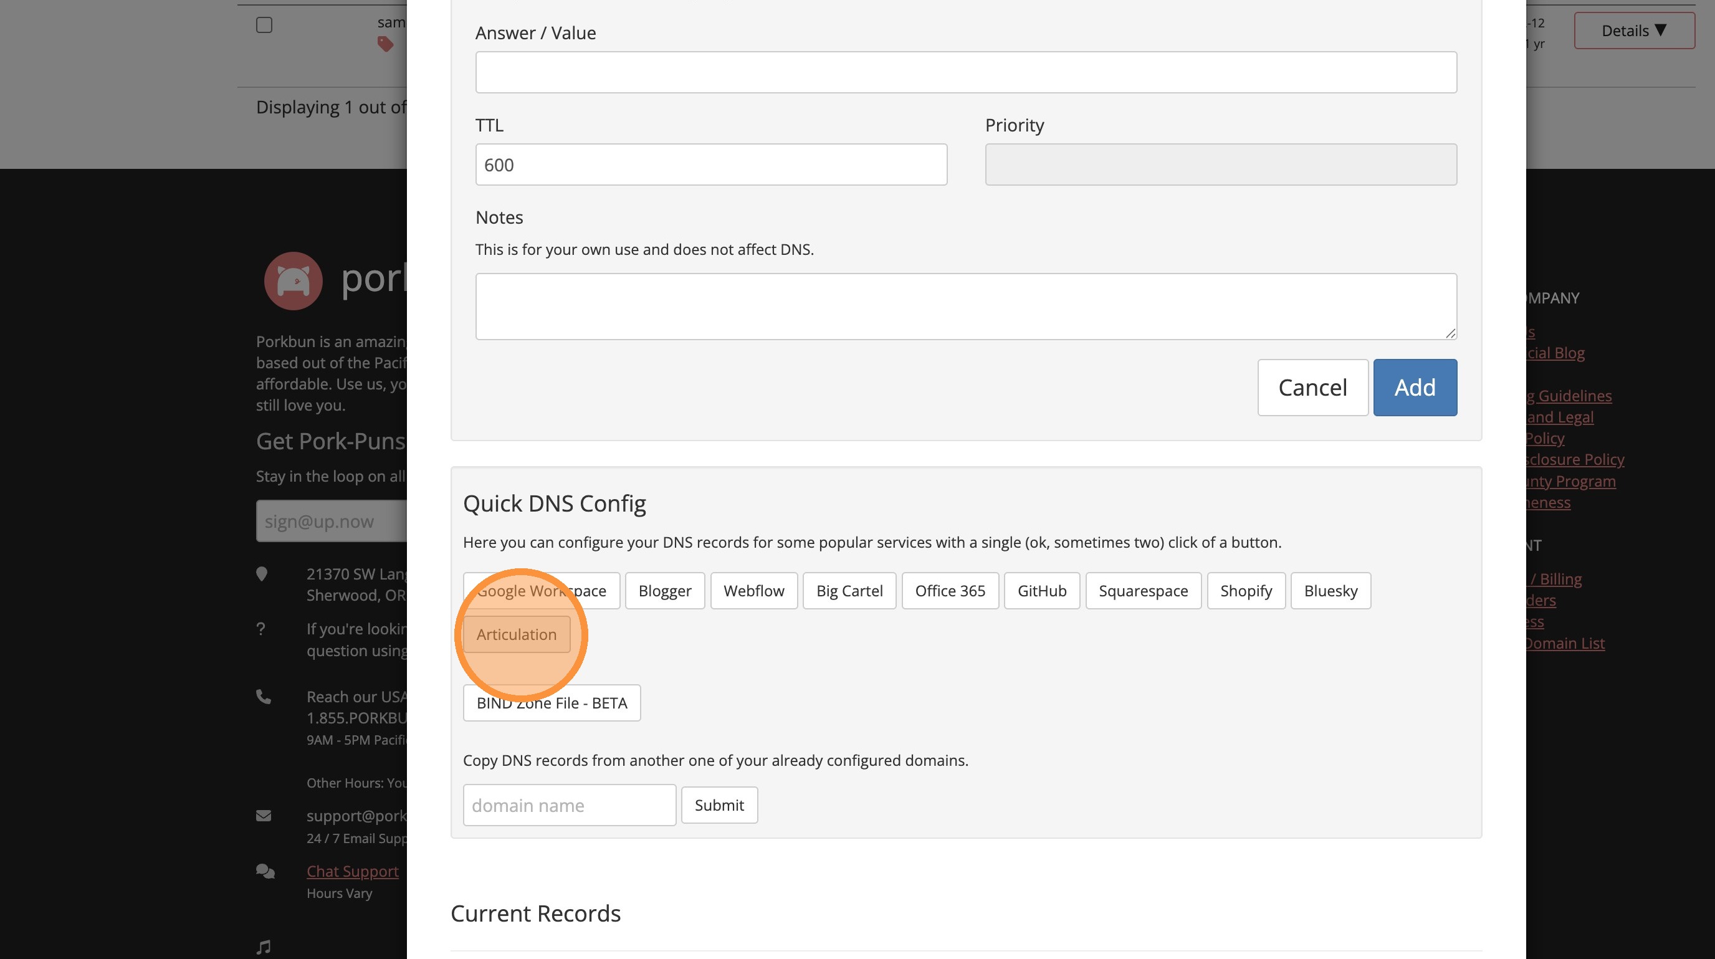Click the Add record button
The width and height of the screenshot is (1715, 959).
[1415, 388]
